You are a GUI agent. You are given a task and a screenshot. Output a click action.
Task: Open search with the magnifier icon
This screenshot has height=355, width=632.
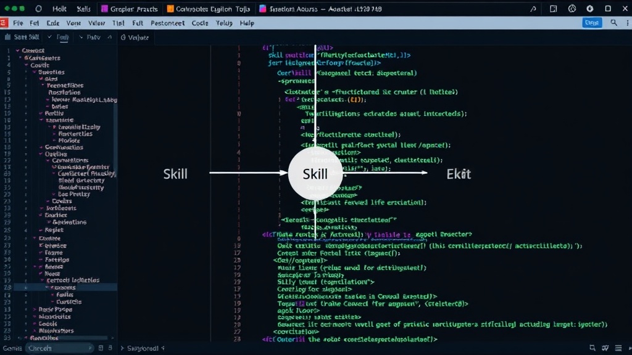pos(614,23)
